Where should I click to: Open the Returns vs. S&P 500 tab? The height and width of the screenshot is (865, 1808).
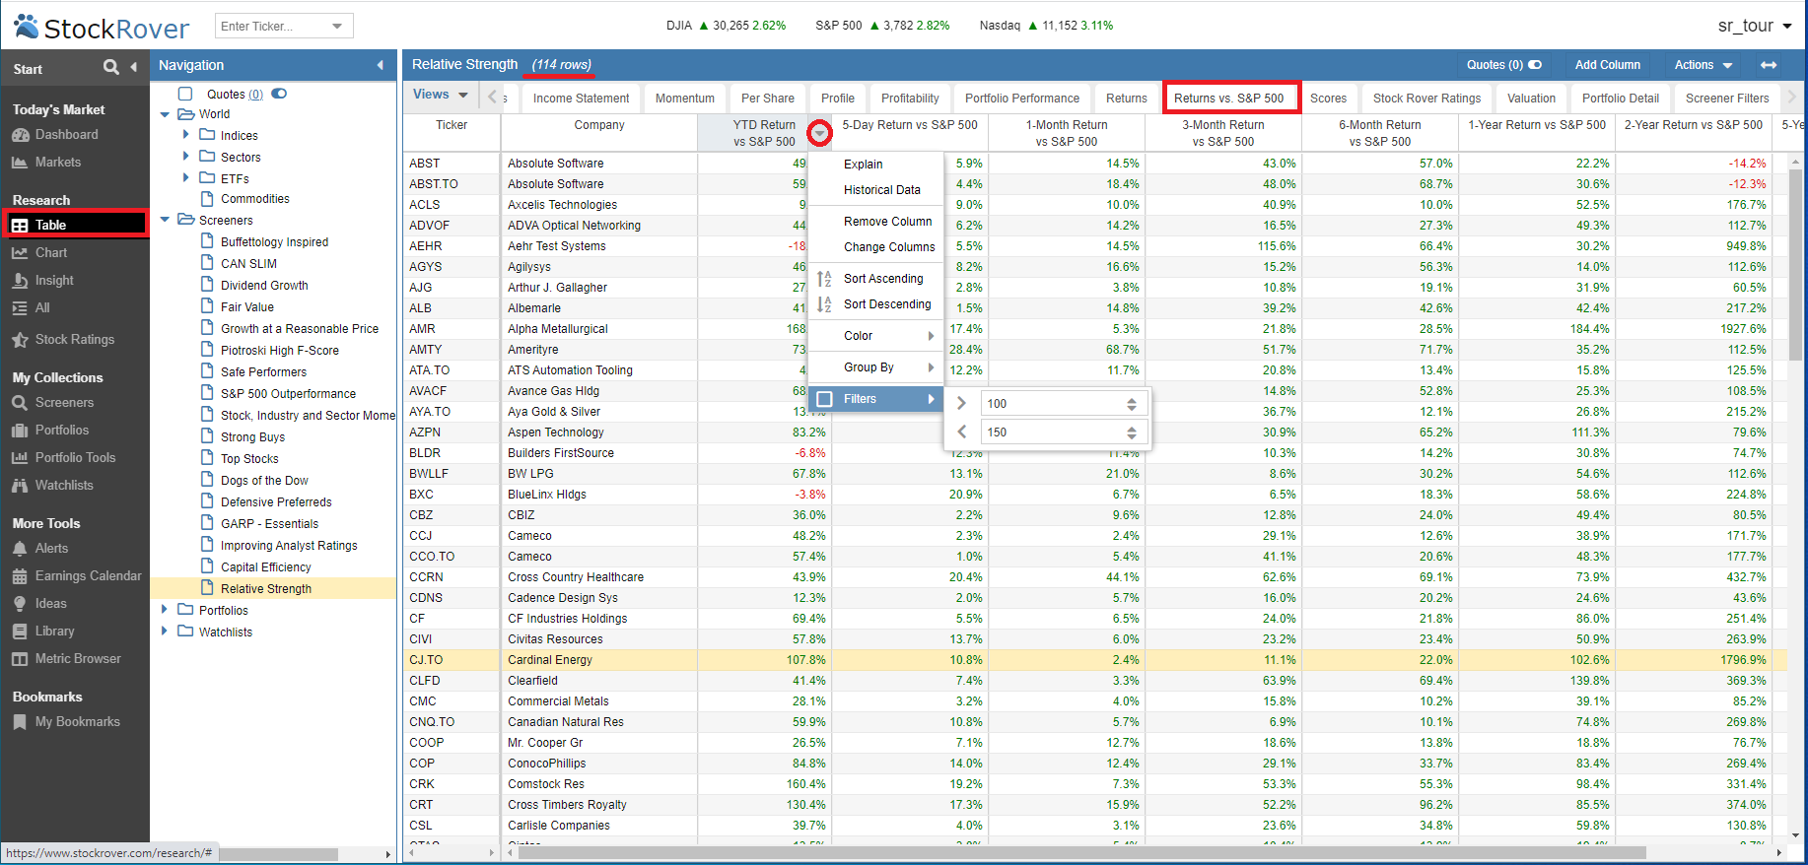pyautogui.click(x=1229, y=99)
